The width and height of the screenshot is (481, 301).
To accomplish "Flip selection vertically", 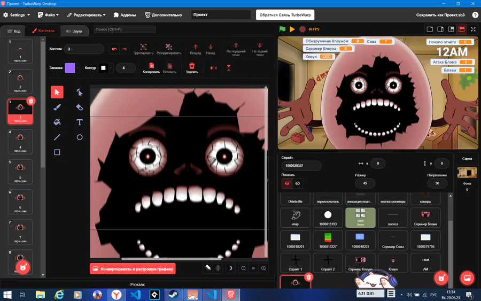I will pos(229,68).
